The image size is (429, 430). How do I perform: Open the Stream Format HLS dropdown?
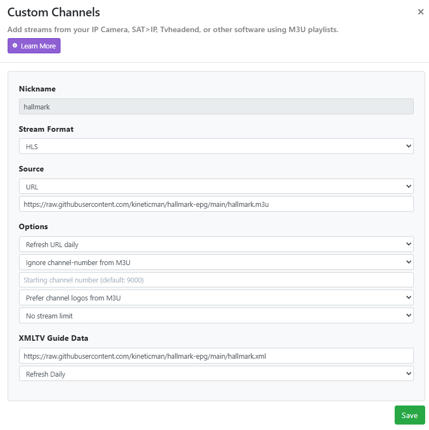coord(216,146)
